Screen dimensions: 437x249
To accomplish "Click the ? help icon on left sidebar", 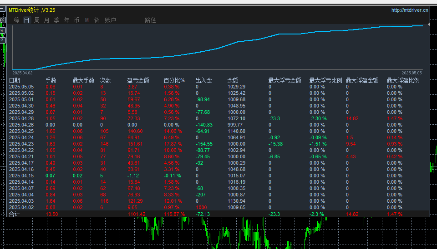I will pyautogui.click(x=2, y=40).
